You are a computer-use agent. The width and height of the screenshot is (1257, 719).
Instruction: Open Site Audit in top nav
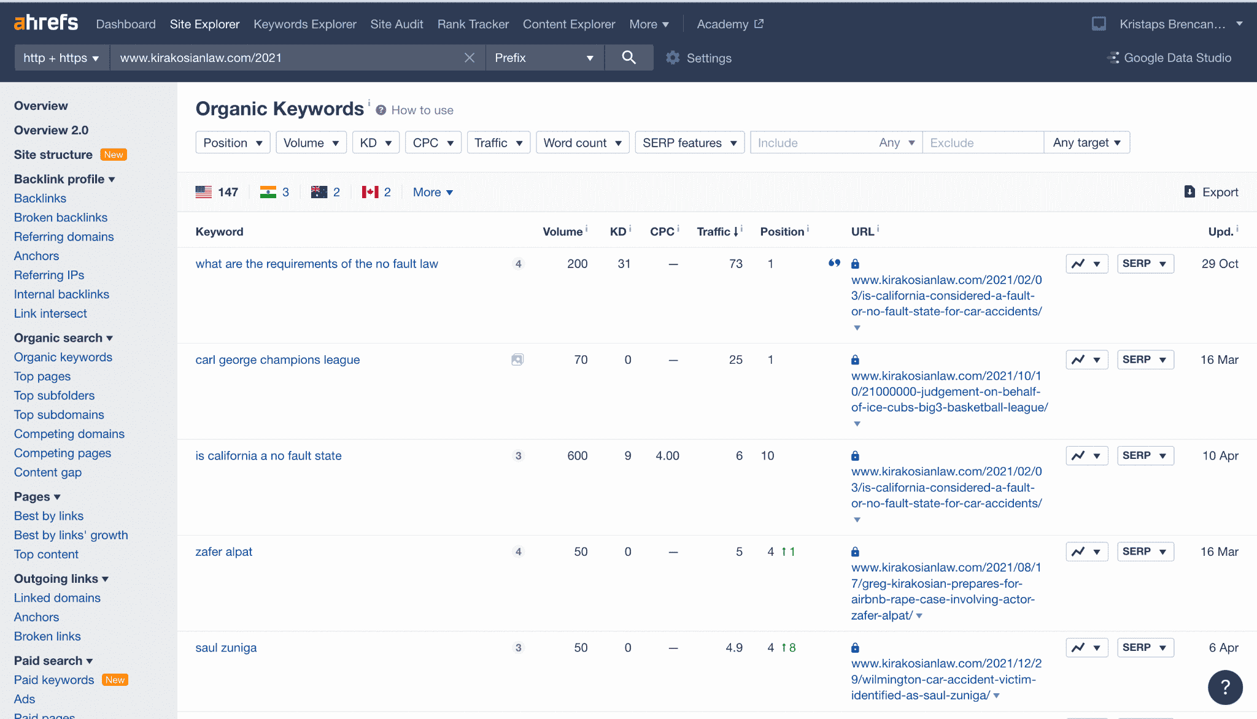tap(396, 24)
